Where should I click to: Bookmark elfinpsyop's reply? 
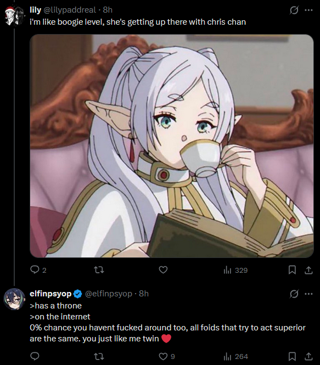(292, 356)
